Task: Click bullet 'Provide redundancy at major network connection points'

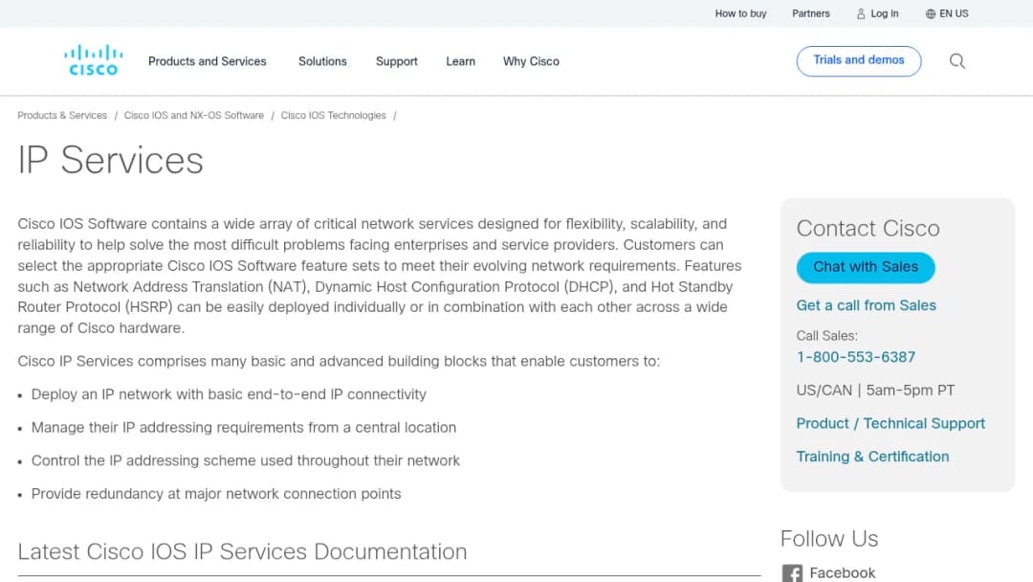Action: point(216,494)
